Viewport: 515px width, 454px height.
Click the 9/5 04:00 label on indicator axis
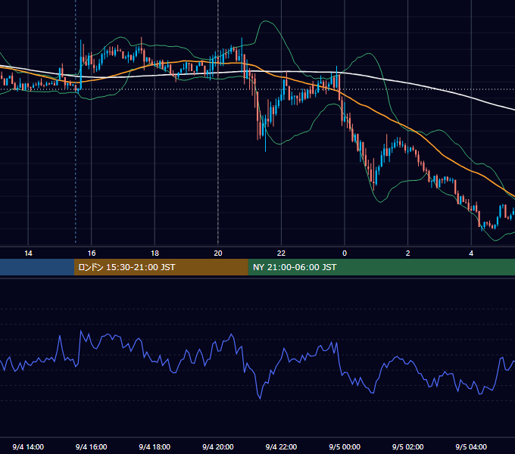[x=471, y=446]
